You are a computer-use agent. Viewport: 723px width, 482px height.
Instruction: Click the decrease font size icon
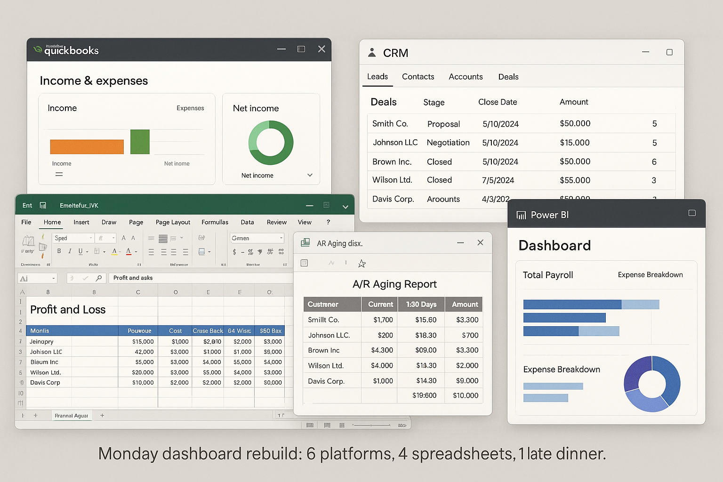pos(133,238)
